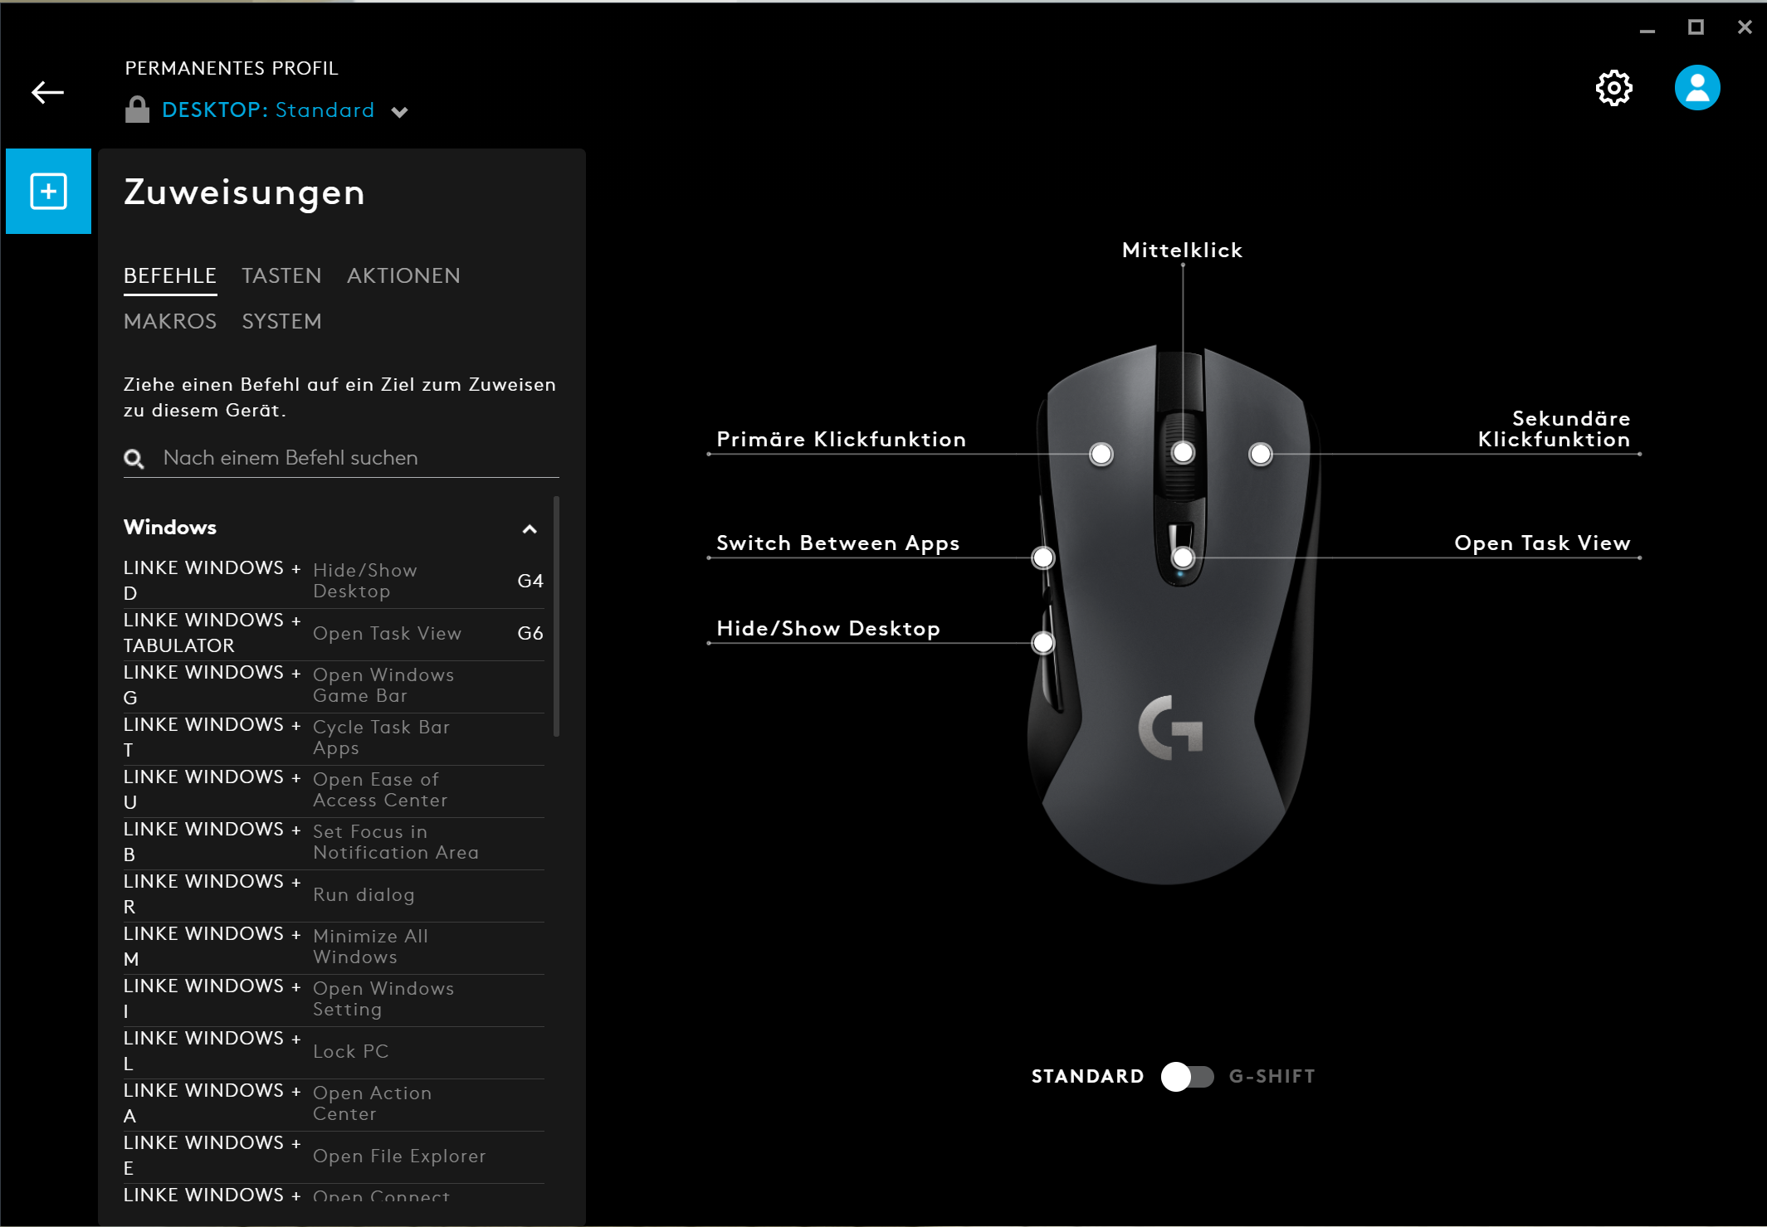Click the search magnifier icon
Viewport: 1767px width, 1227px height.
134,459
